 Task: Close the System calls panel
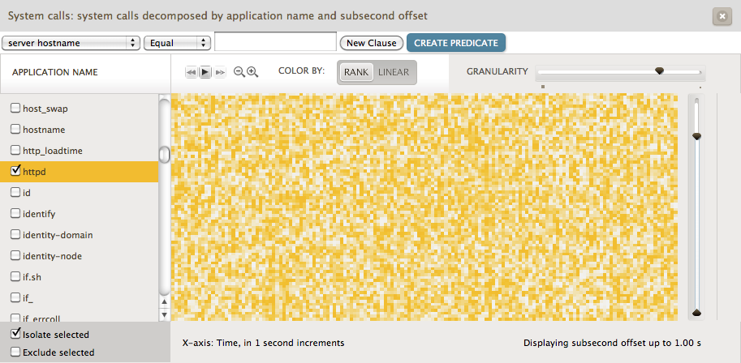[721, 15]
